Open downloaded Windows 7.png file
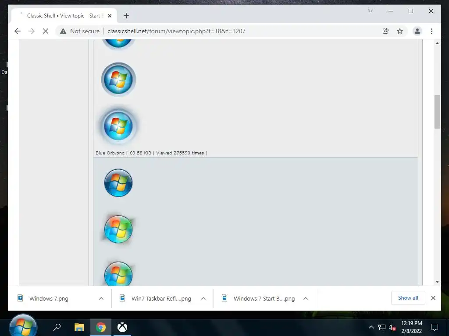 point(49,298)
